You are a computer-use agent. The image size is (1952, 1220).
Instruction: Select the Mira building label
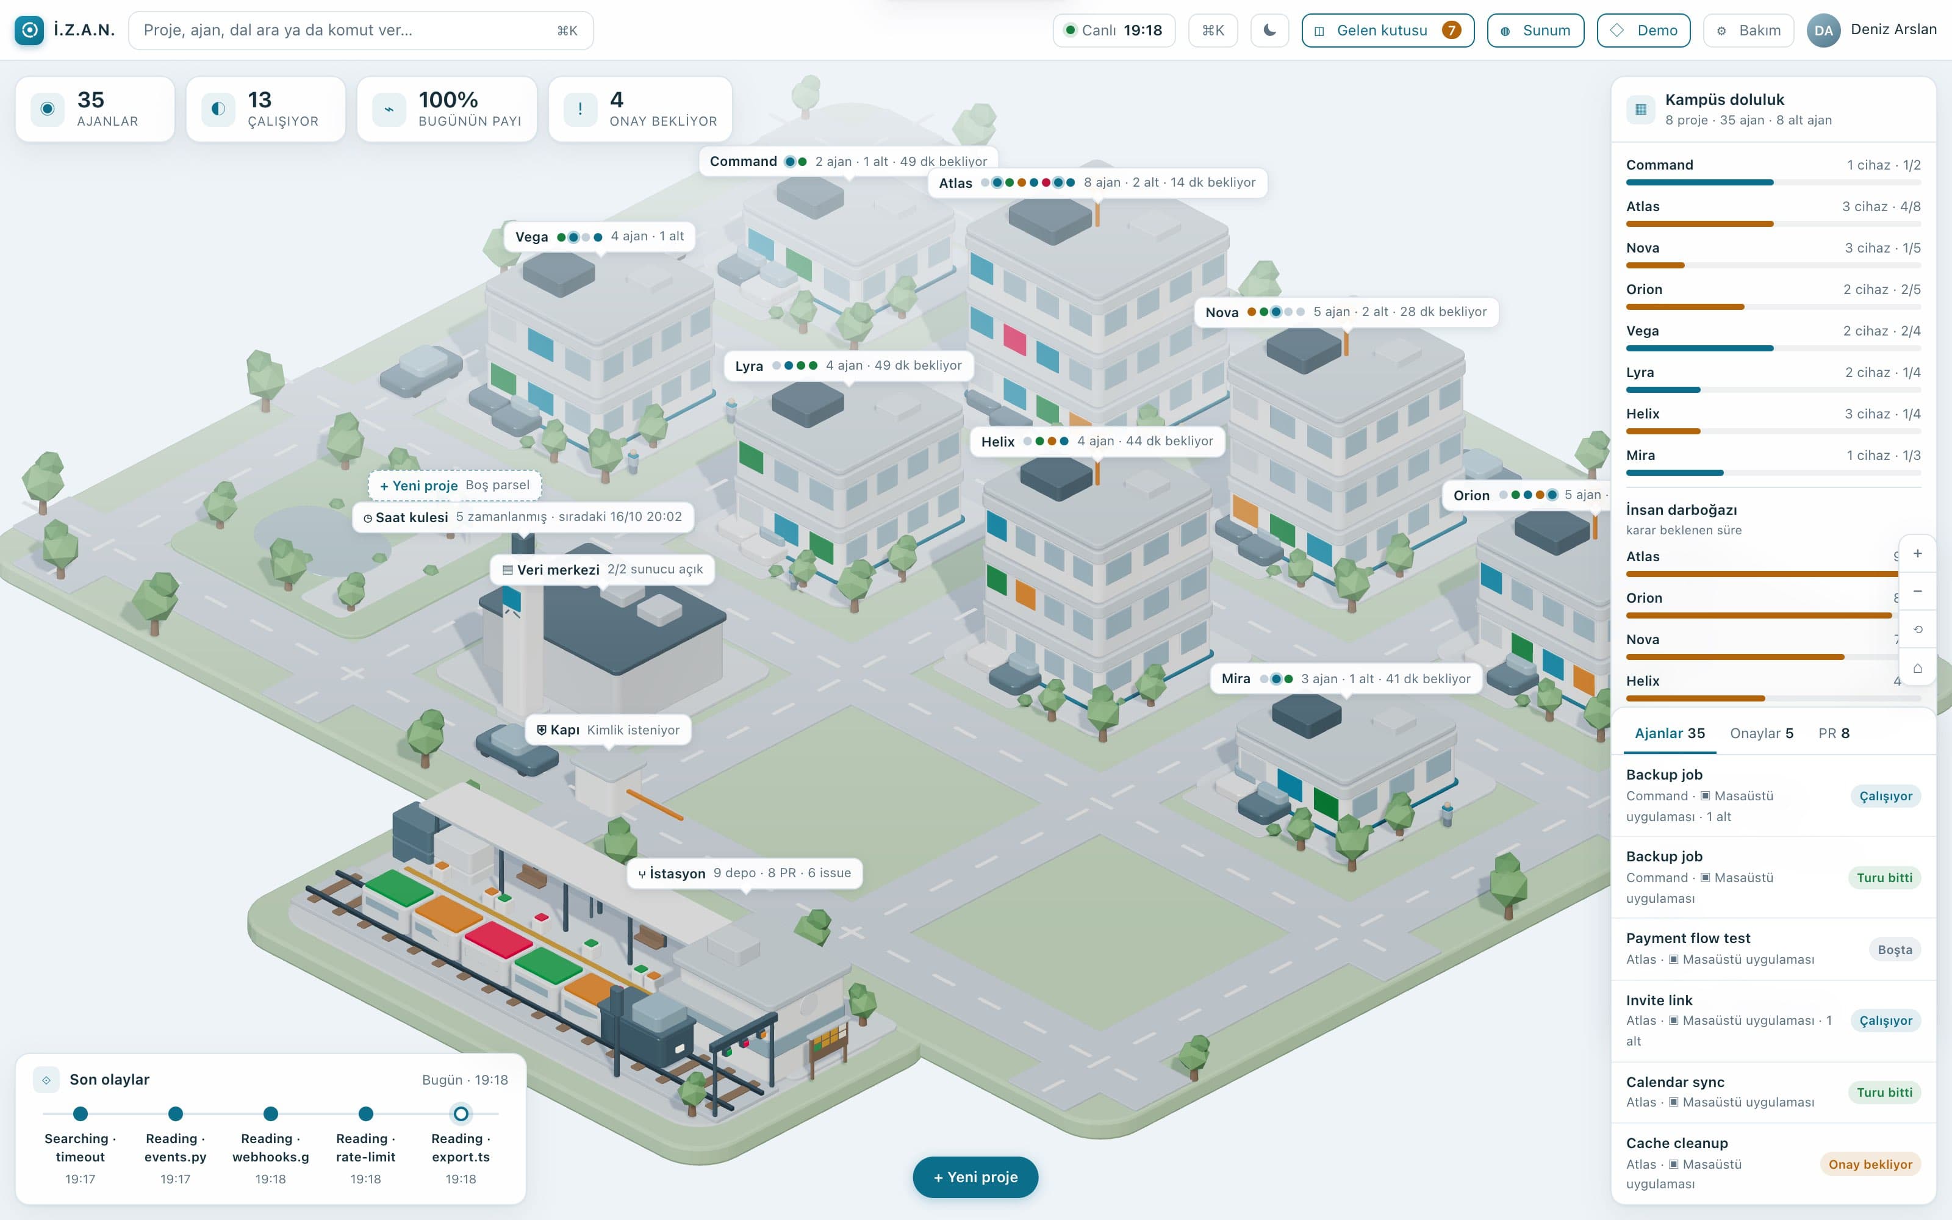coord(1346,680)
